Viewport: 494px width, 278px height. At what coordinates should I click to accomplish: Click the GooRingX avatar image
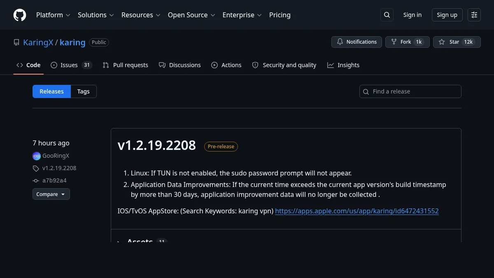[37, 156]
